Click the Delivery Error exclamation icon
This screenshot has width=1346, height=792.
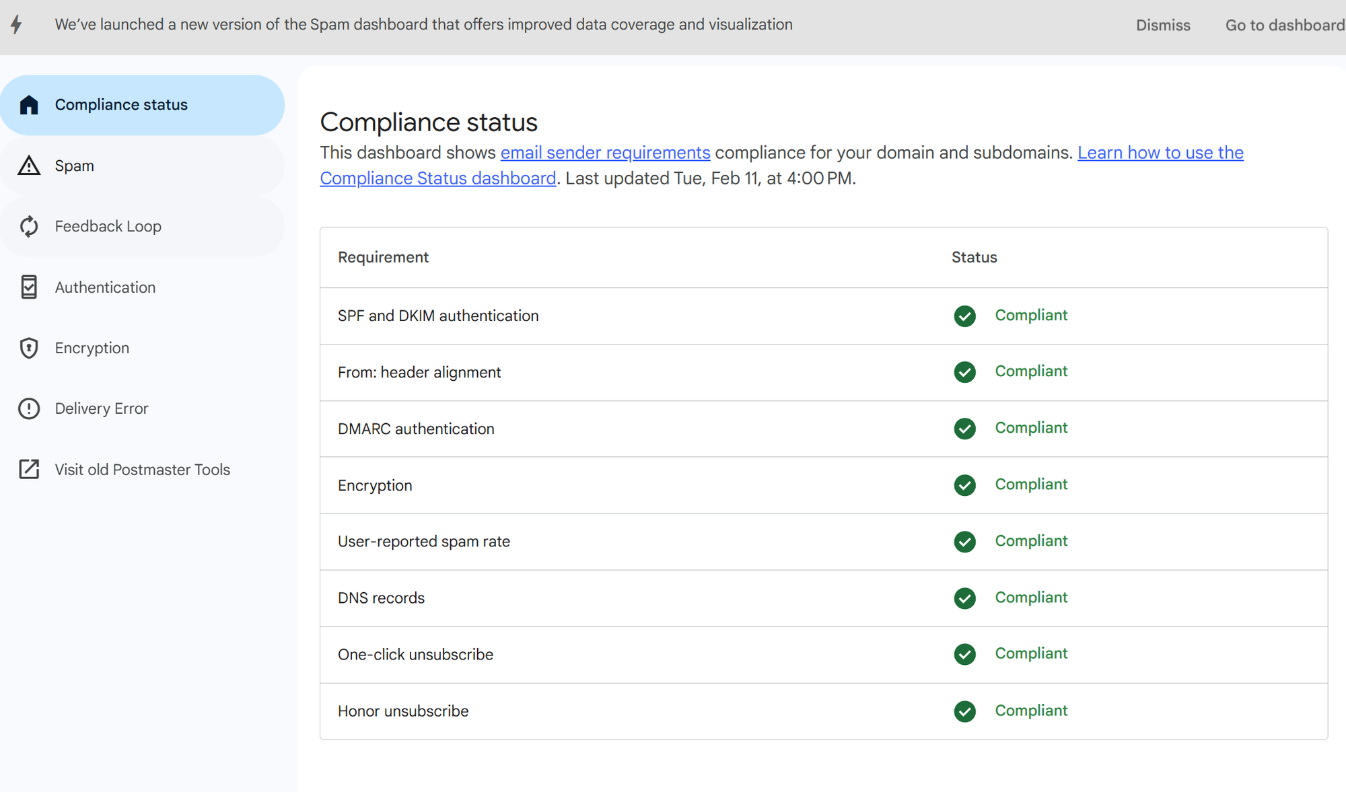[29, 408]
